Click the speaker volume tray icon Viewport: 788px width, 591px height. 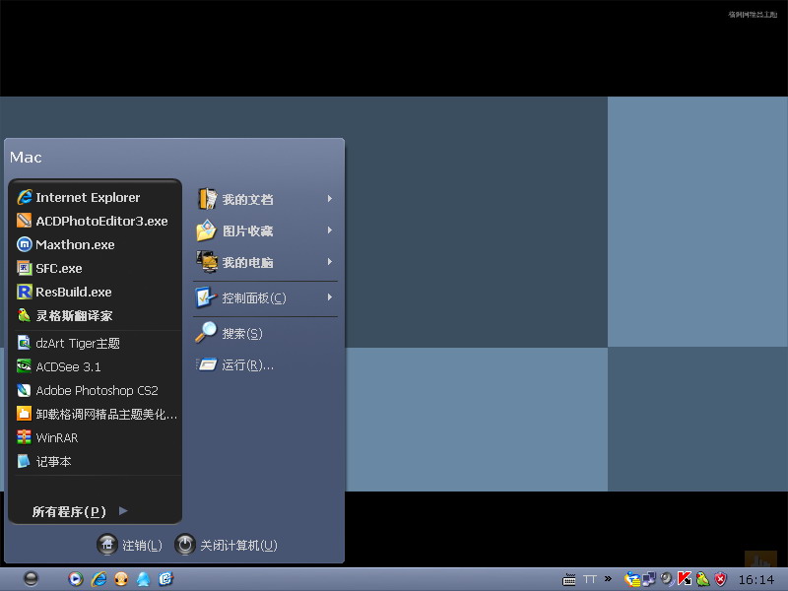pyautogui.click(x=667, y=579)
